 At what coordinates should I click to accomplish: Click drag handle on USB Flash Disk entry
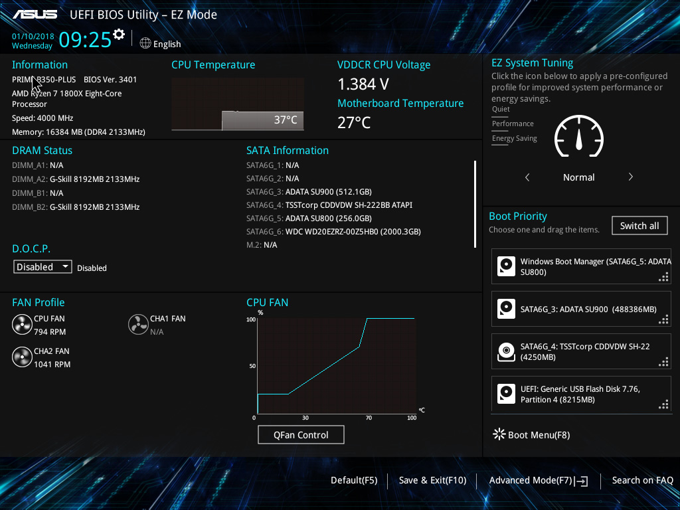tap(663, 405)
